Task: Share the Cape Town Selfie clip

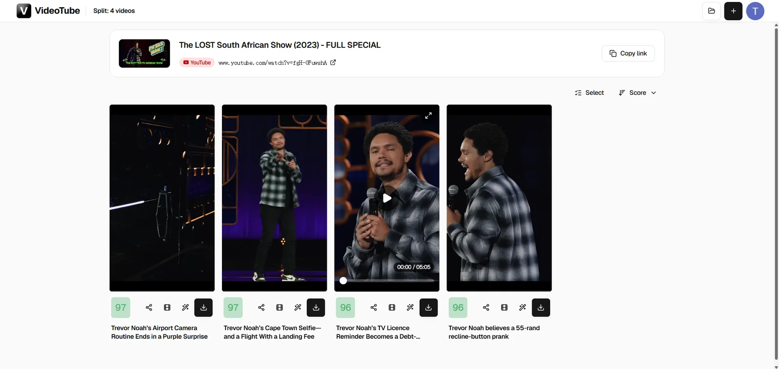Action: (261, 307)
